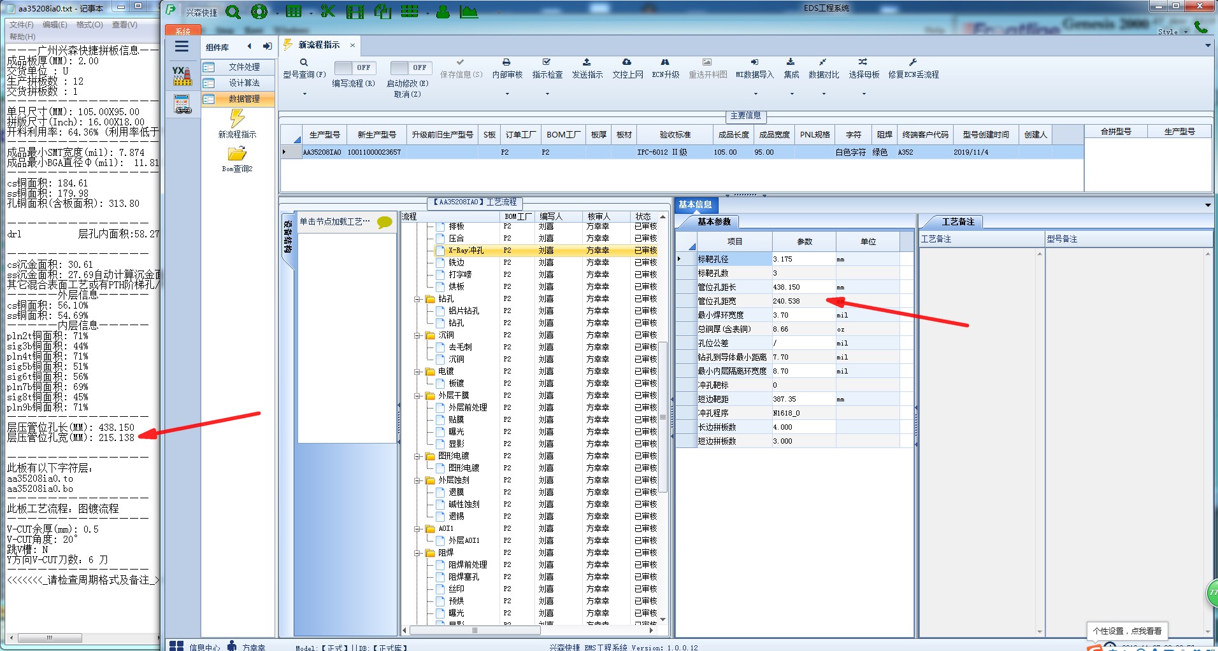
Task: Click ECN升级 toolbar button
Action: 665,69
